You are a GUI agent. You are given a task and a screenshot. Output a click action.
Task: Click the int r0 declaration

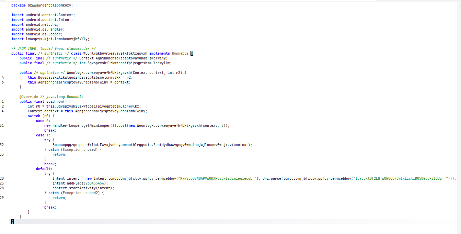(84, 106)
